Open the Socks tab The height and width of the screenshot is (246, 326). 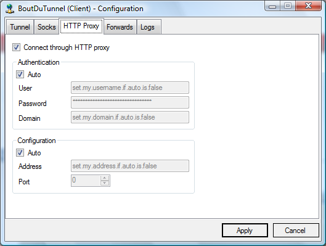click(47, 27)
